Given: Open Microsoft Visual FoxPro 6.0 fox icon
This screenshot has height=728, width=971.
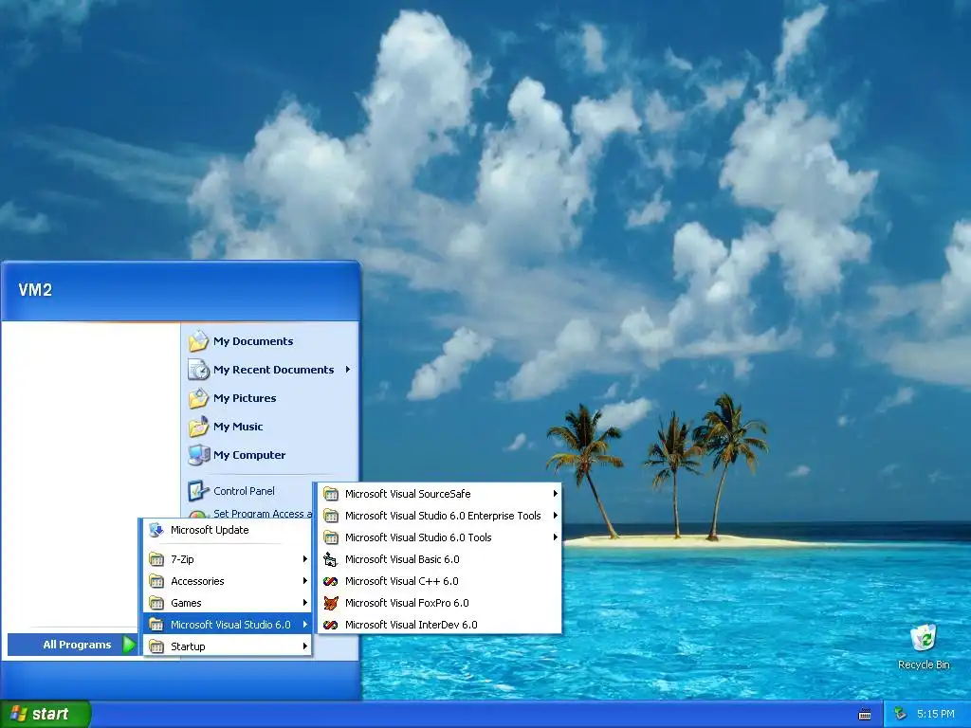Looking at the screenshot, I should pyautogui.click(x=331, y=603).
